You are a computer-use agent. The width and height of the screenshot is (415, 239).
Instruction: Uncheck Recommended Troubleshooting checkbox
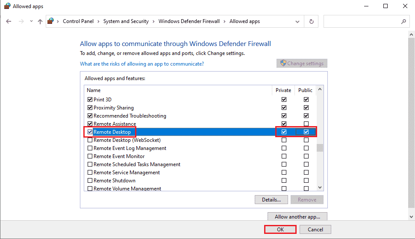(90, 116)
